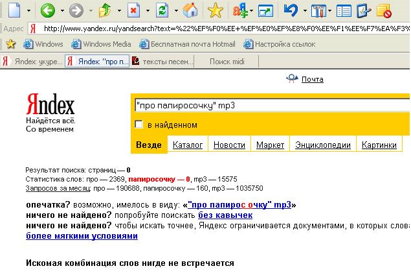Image resolution: width=411 pixels, height=275 pixels.
Task: Click the Stop loading red X icon
Action: [133, 11]
